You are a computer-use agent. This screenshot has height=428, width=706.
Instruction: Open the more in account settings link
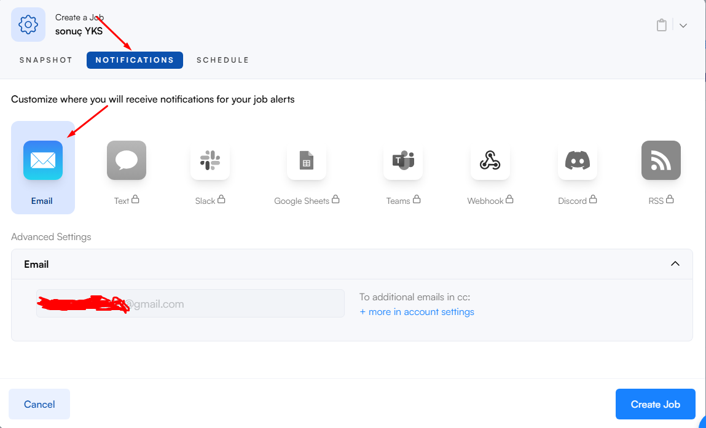point(417,312)
